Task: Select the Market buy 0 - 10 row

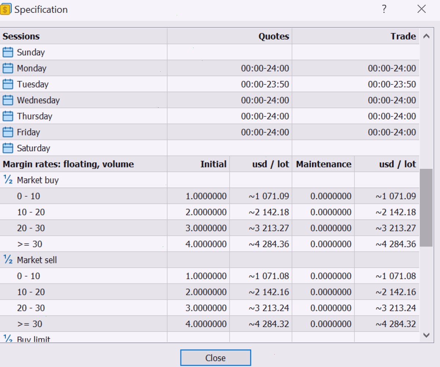Action: pyautogui.click(x=209, y=196)
